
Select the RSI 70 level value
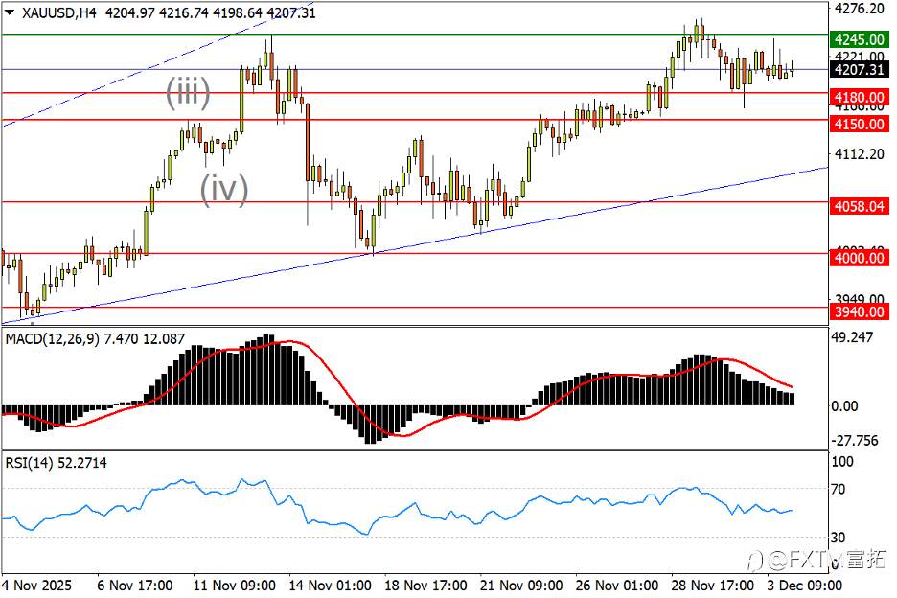pyautogui.click(x=839, y=490)
